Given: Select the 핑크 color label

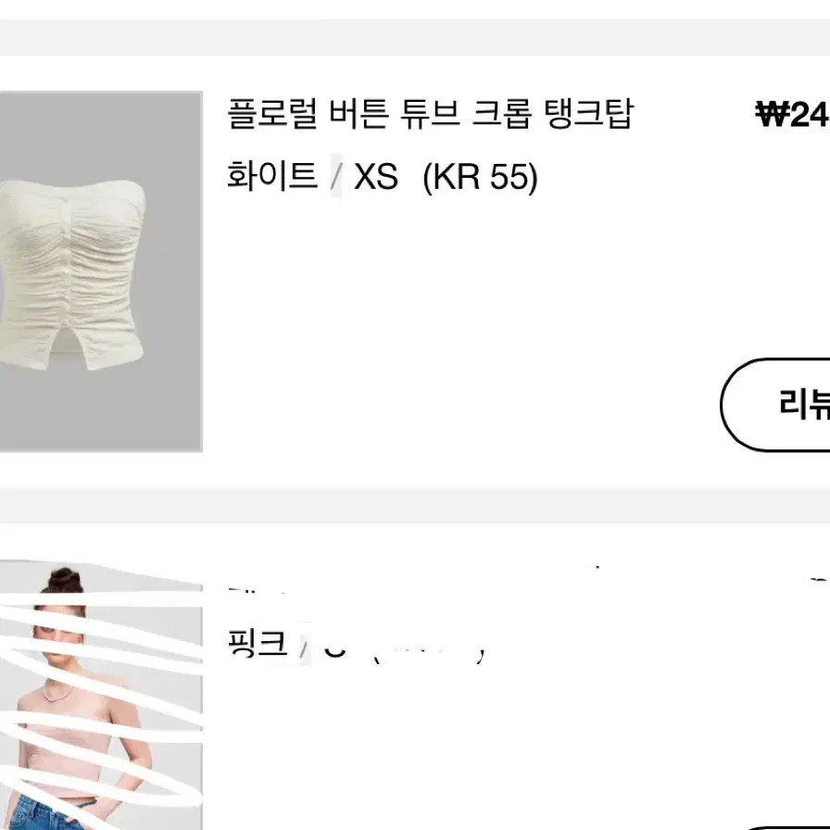Looking at the screenshot, I should (258, 643).
